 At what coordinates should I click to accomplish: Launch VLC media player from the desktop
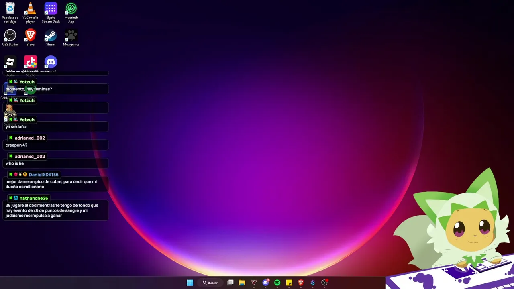pos(30,13)
